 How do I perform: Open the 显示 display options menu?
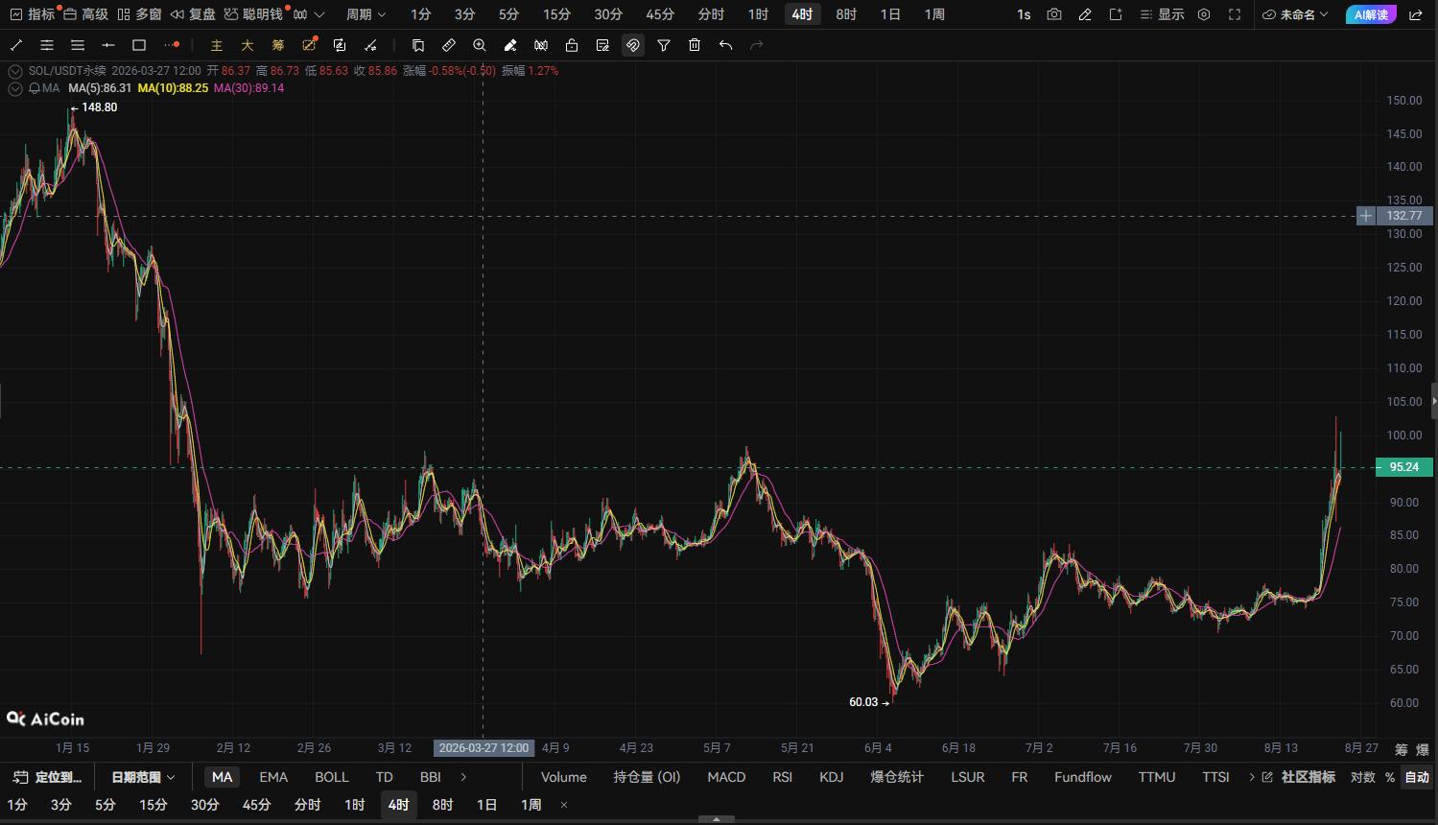1162,14
